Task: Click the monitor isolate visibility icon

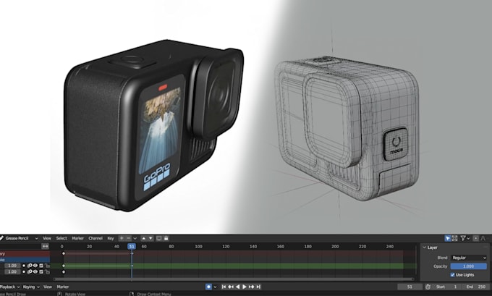Action: pos(158,238)
